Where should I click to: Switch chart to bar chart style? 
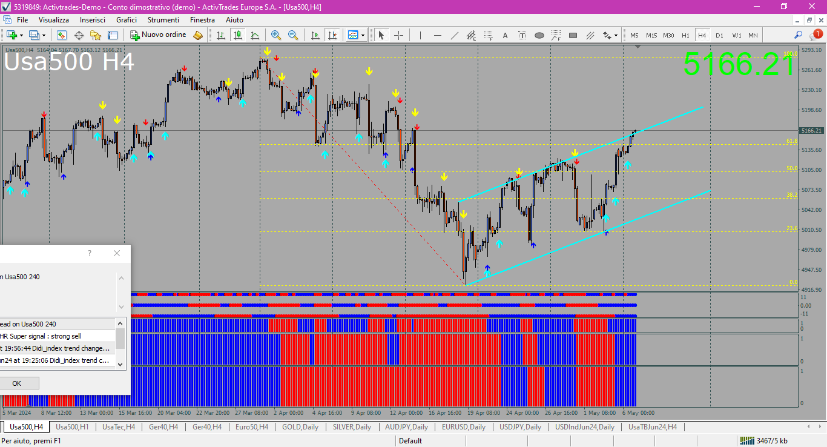coord(221,35)
